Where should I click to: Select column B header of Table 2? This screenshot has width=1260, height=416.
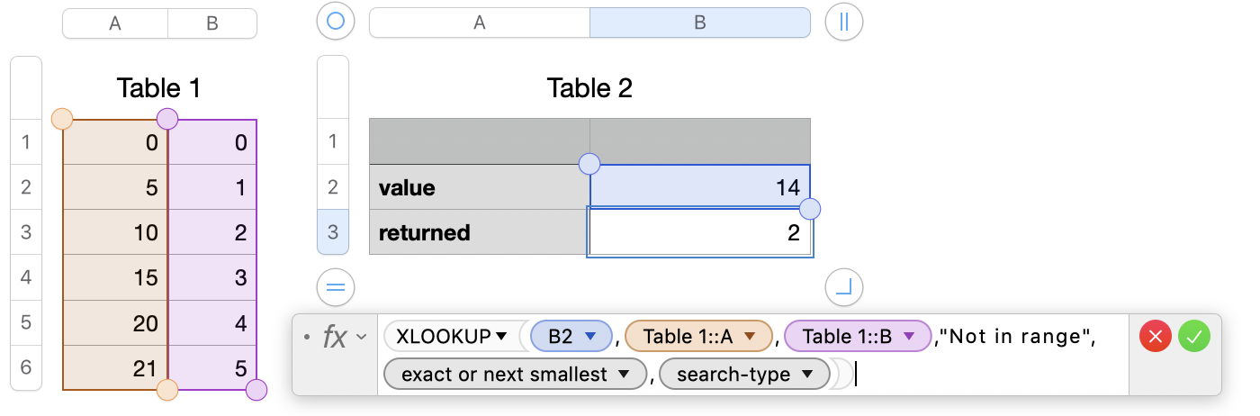click(699, 23)
